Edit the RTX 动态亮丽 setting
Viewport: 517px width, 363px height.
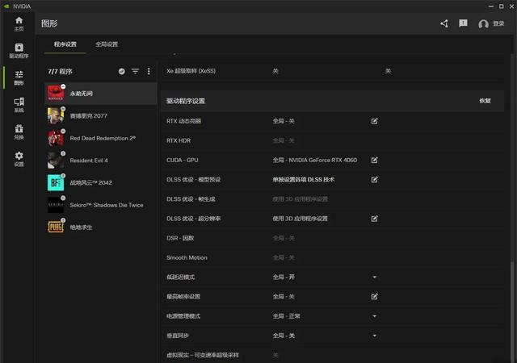[x=374, y=121]
